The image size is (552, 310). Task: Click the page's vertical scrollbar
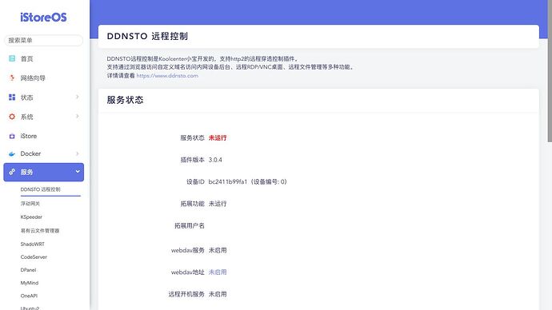tap(550, 71)
